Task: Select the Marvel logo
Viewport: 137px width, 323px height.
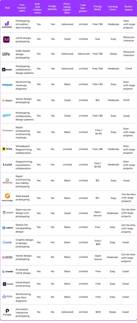Action: (7, 115)
